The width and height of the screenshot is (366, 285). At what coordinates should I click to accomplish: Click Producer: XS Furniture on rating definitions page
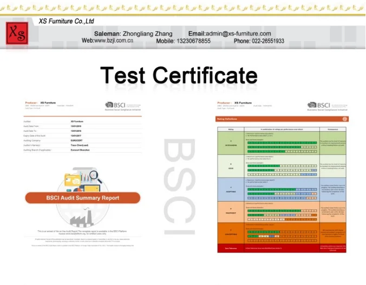tap(234, 103)
